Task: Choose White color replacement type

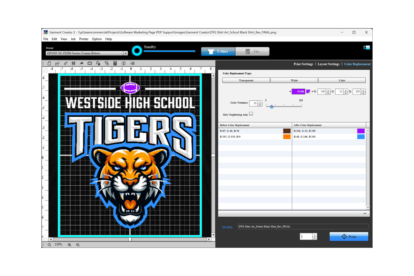Action: pos(294,80)
